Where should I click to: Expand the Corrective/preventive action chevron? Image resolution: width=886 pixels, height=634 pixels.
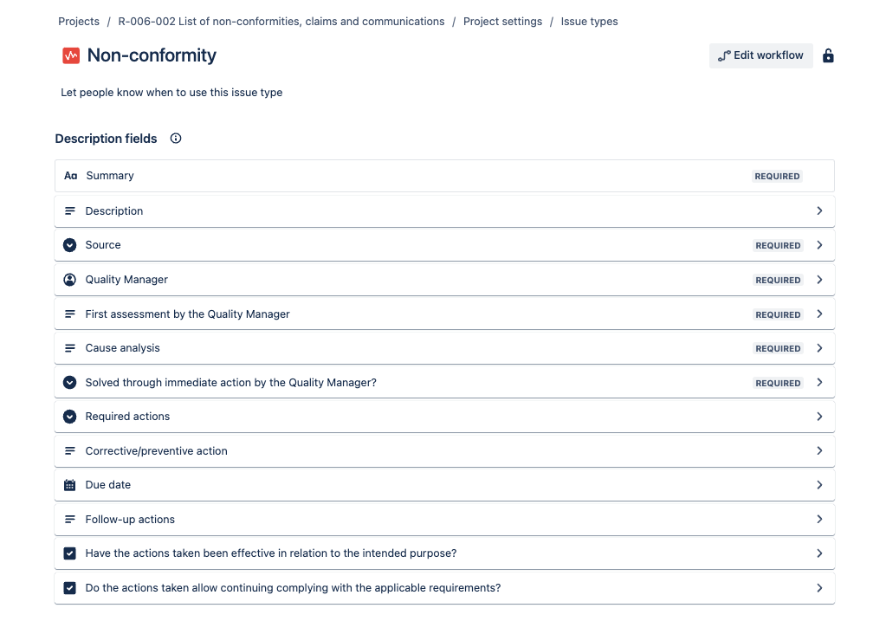[x=819, y=451]
